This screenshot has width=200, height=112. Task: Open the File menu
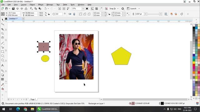[x=3, y=5]
